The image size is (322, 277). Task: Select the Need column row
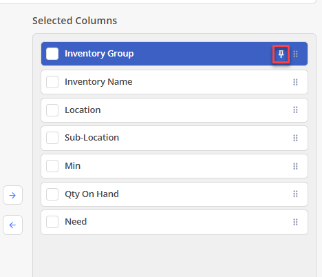point(174,222)
